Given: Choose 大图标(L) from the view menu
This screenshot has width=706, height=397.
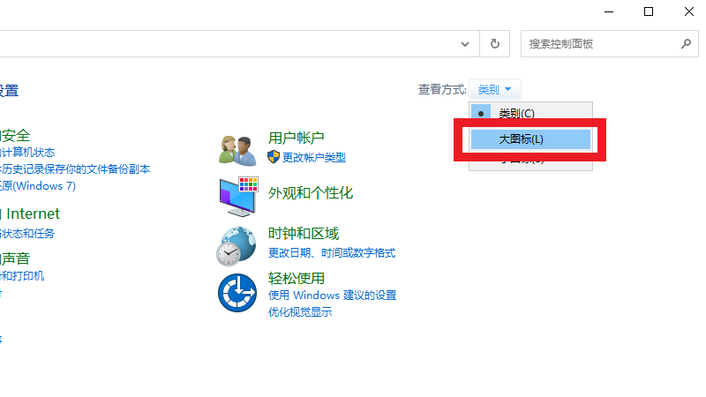Looking at the screenshot, I should pos(521,139).
